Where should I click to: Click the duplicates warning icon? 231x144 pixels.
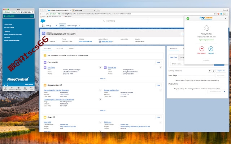45,55
